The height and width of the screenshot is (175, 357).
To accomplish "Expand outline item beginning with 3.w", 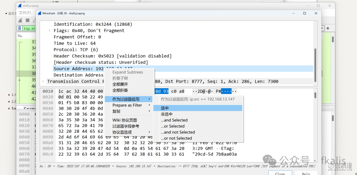I will pos(9,108).
